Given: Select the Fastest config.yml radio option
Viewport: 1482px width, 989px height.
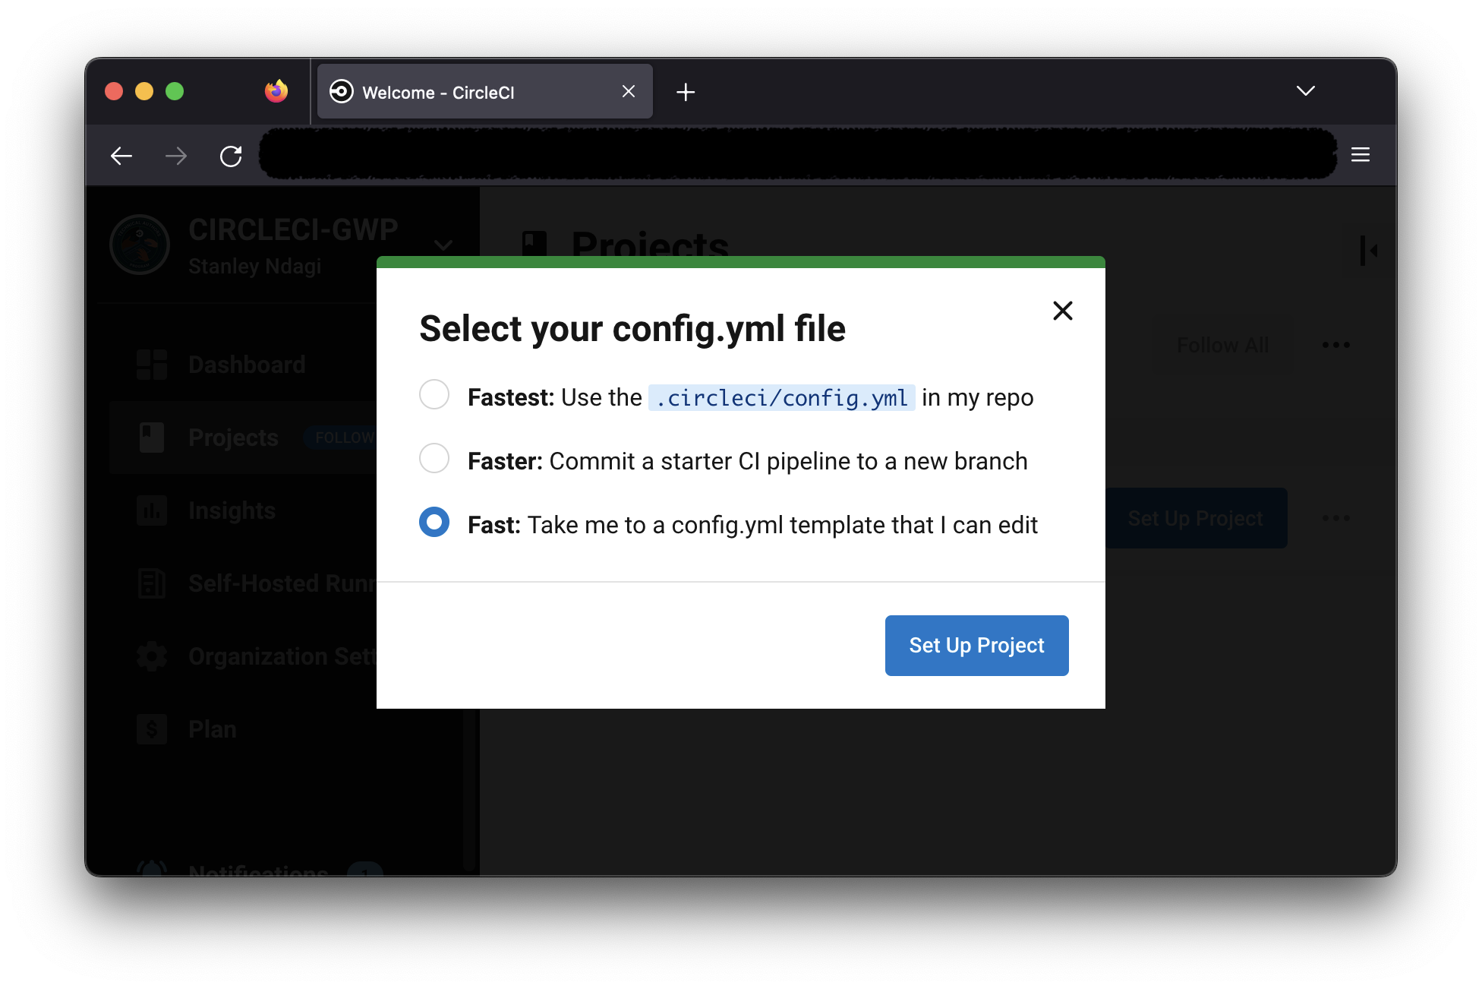Looking at the screenshot, I should click(x=434, y=395).
